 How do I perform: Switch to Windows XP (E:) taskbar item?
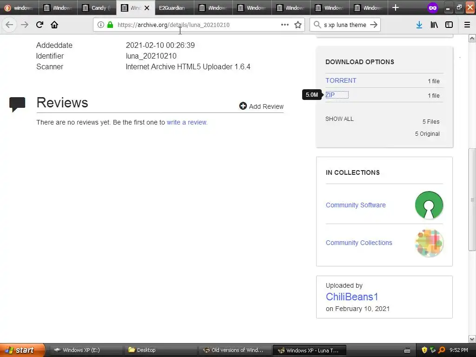click(86, 350)
